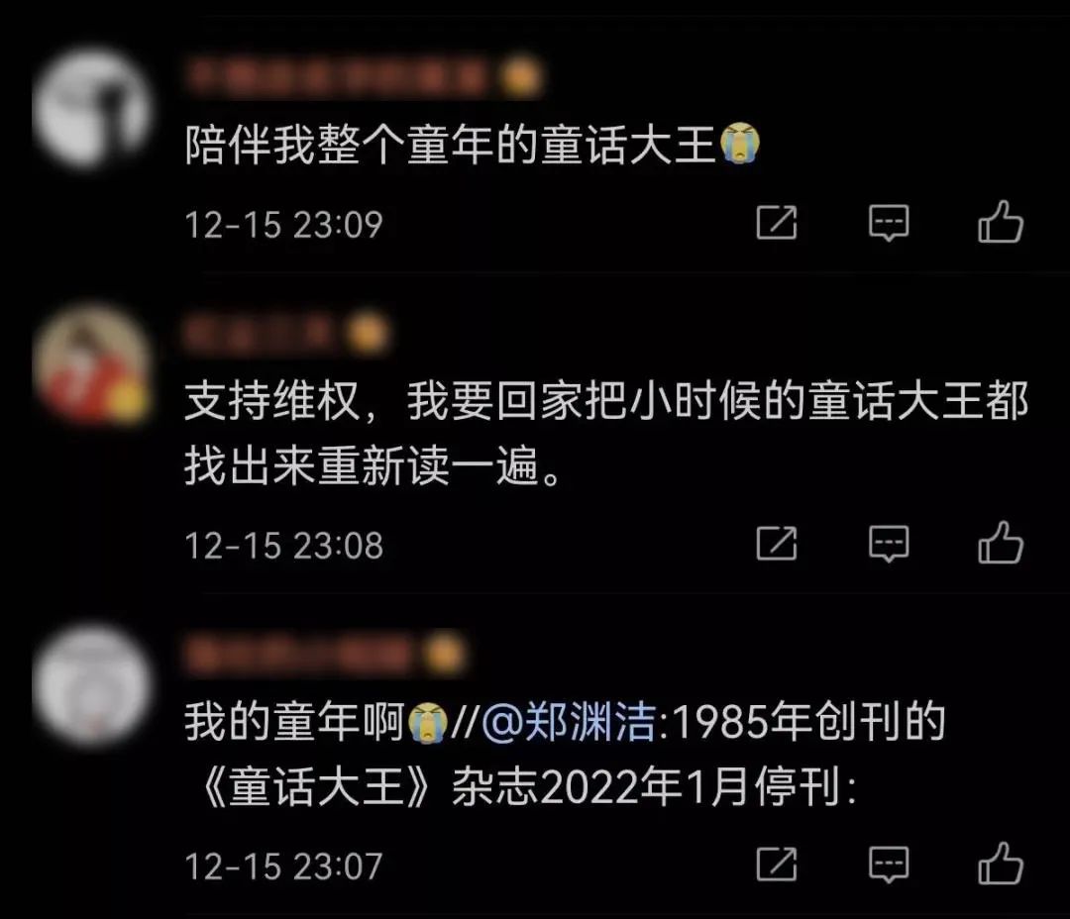This screenshot has height=919, width=1070.
Task: Tap the 12-15 23:08 timestamp
Action: pos(284,546)
